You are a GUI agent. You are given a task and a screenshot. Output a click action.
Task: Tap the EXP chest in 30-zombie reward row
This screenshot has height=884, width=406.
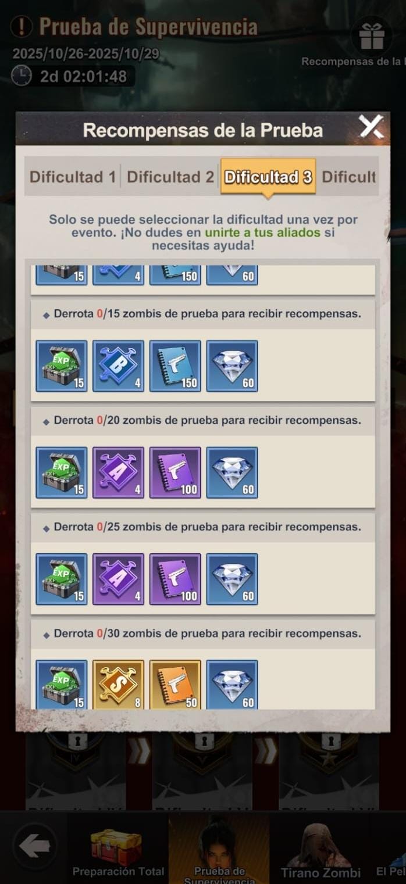tap(62, 685)
